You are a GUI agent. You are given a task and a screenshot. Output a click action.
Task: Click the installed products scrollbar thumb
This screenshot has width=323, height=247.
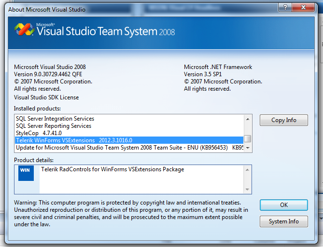[x=248, y=138]
